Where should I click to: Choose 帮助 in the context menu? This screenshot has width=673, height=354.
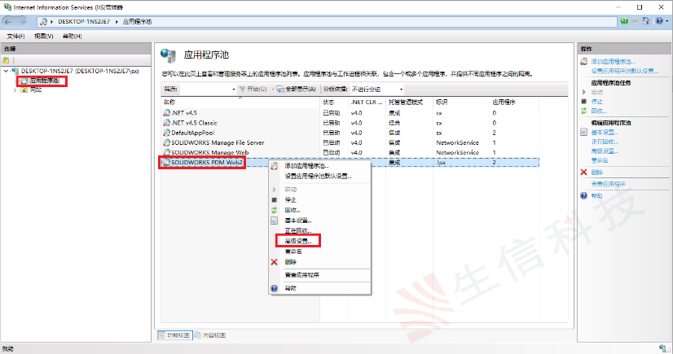click(319, 288)
